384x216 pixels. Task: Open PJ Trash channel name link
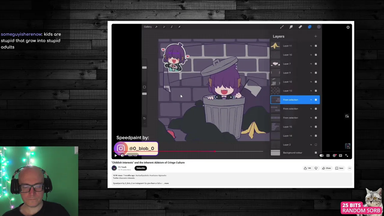pos(122,167)
